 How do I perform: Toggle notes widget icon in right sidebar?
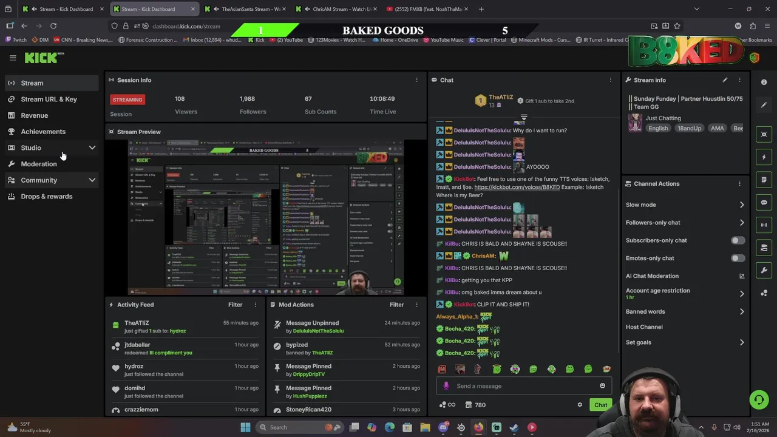click(764, 180)
